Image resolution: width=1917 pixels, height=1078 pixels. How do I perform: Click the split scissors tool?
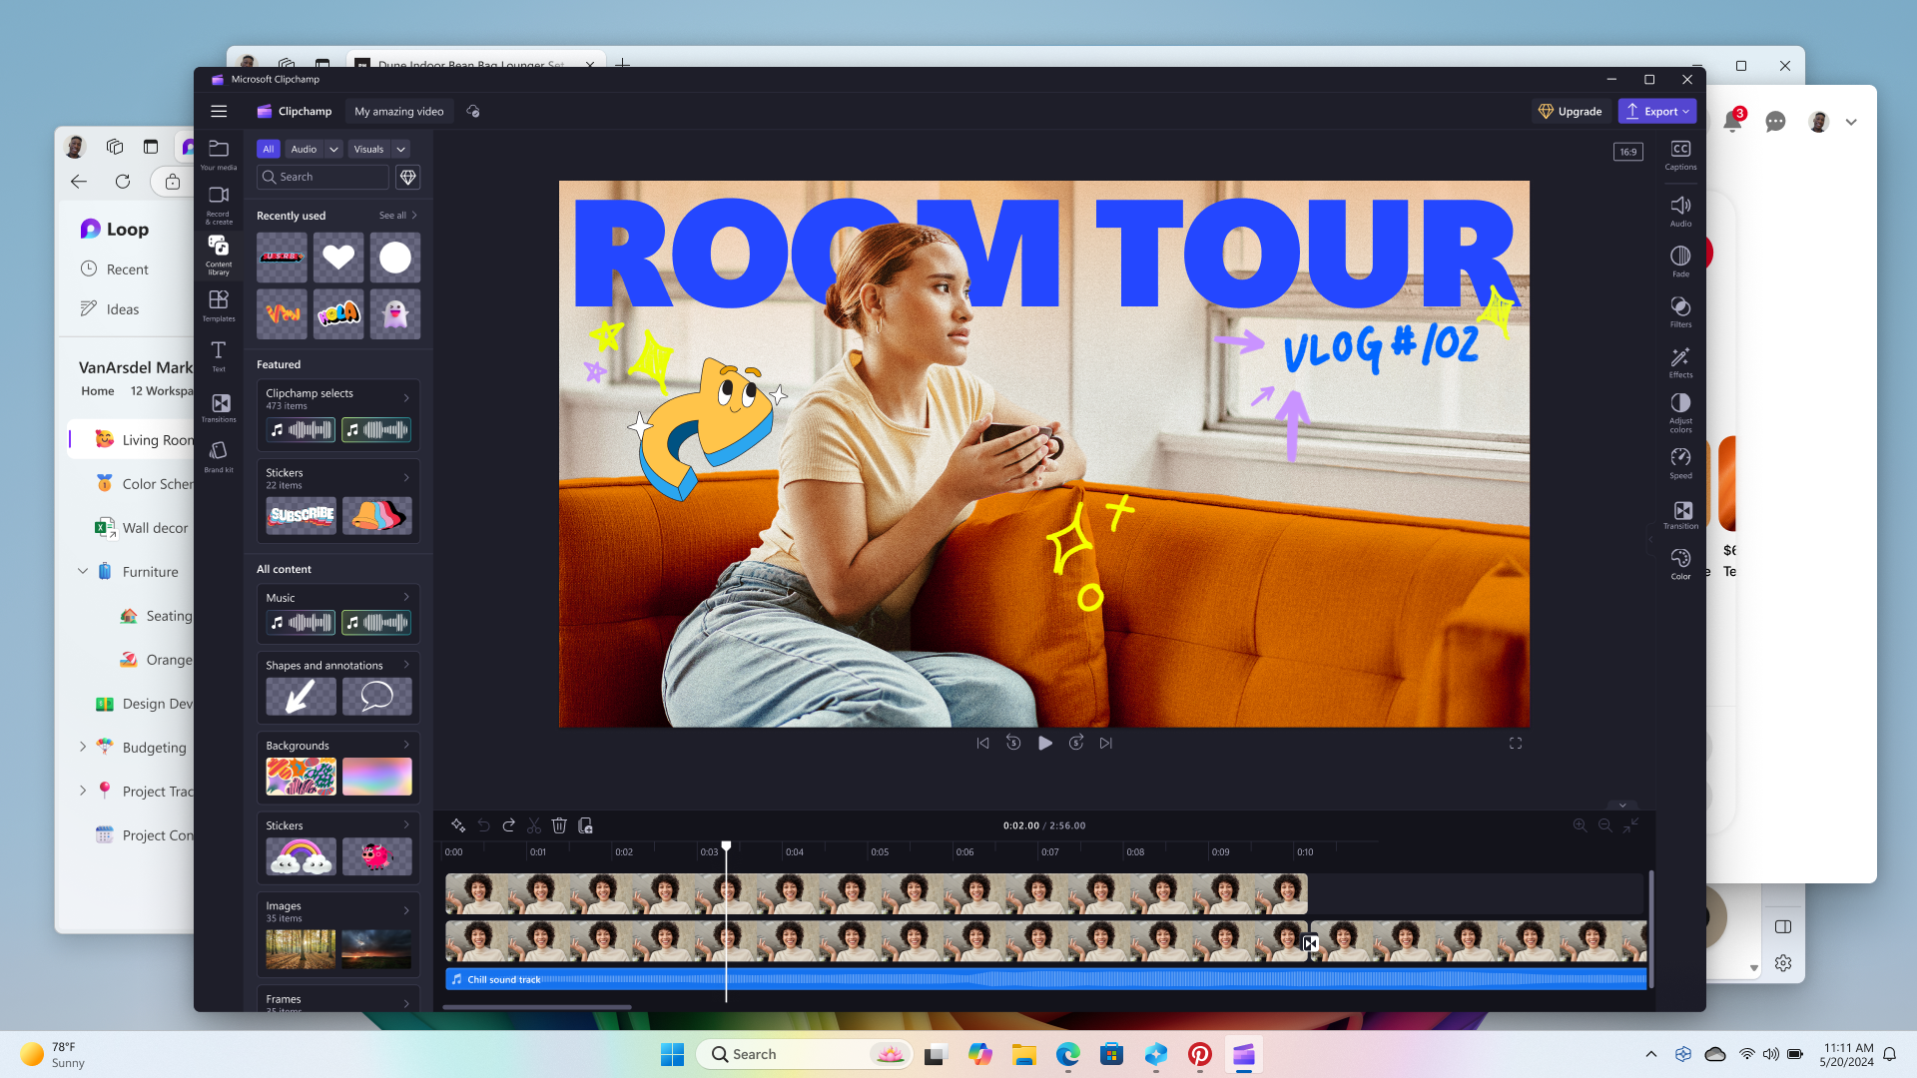[534, 825]
